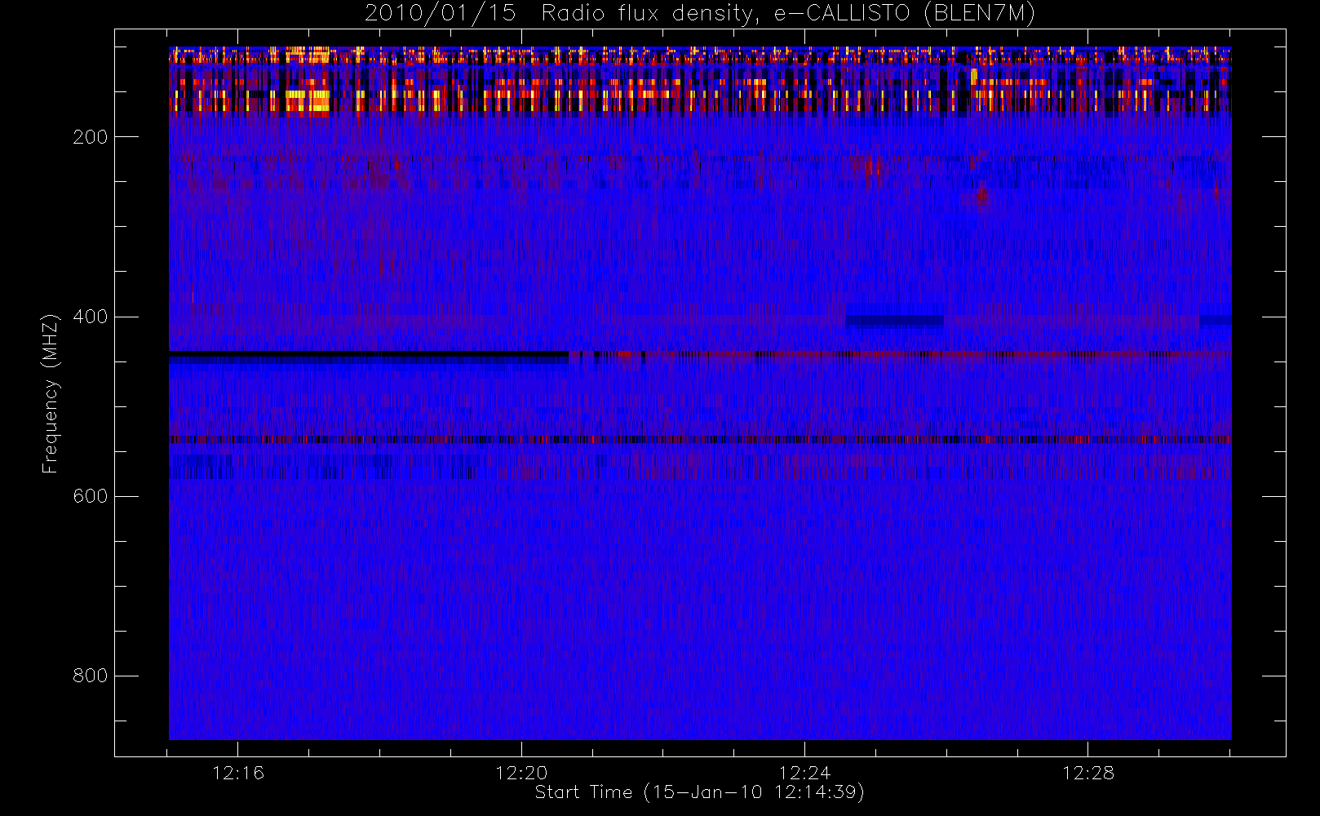1320x816 pixels.
Task: Click the 800 frequency tick label
Action: pyautogui.click(x=90, y=676)
